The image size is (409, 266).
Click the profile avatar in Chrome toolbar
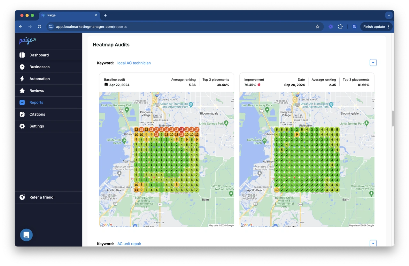354,27
